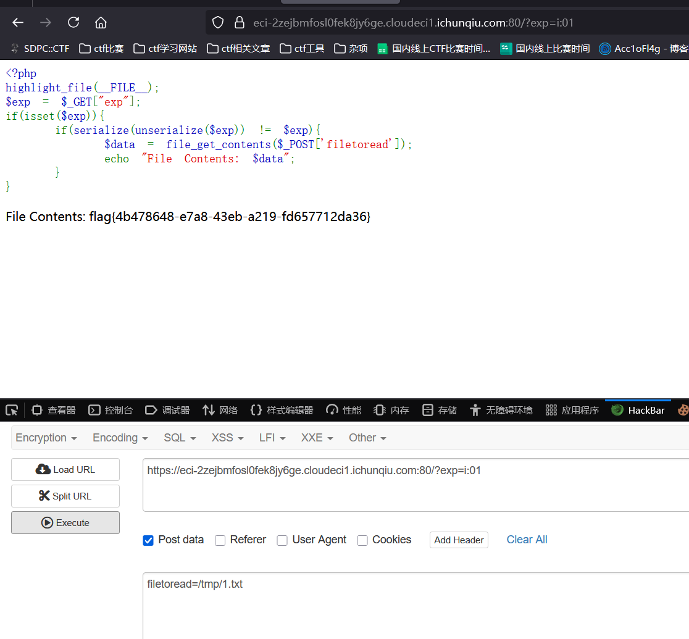The width and height of the screenshot is (689, 639).
Task: Expand the SQL dropdown menu
Action: pyautogui.click(x=180, y=438)
